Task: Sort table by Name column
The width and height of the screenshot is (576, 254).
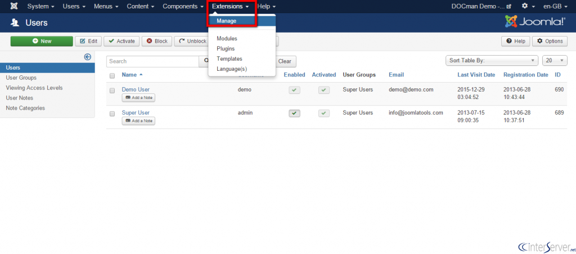Action: 132,75
